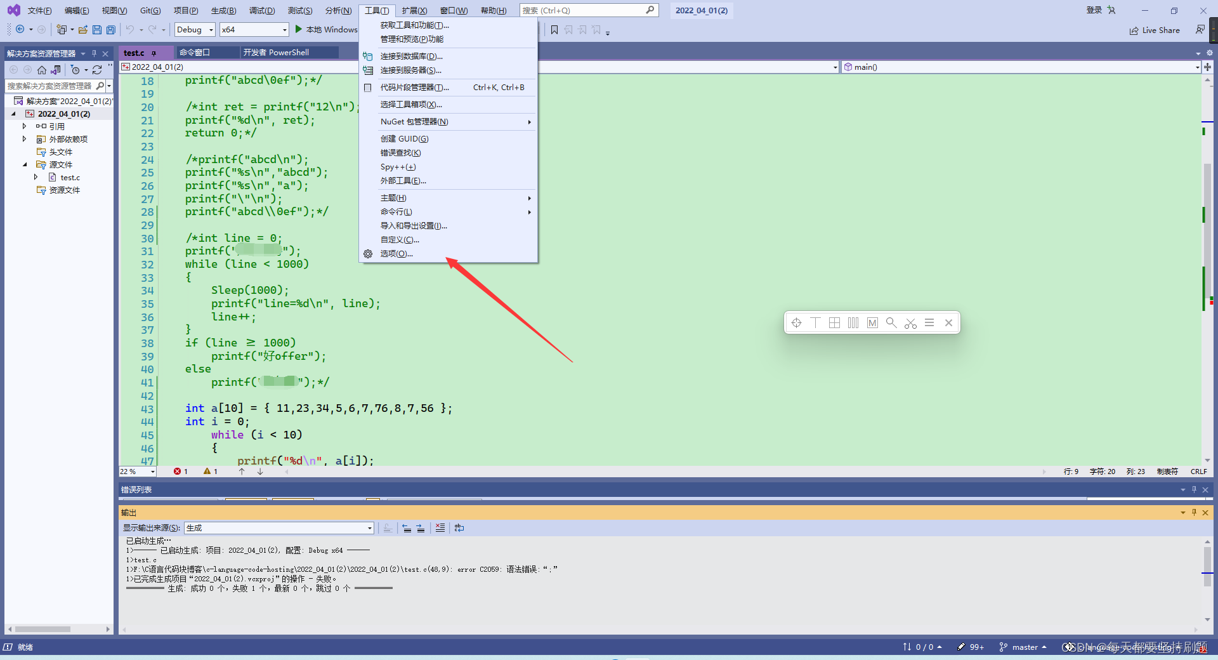1218x660 pixels.
Task: Refresh the Solution Explorer tree
Action: click(97, 70)
